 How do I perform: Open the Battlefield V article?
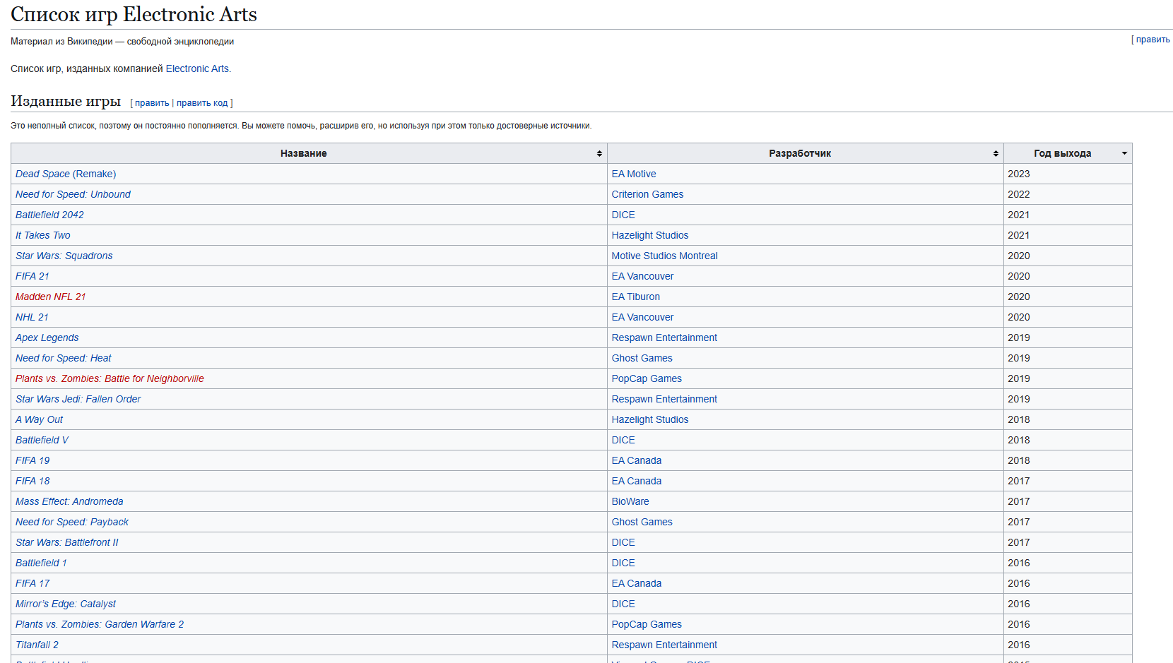[x=42, y=440]
